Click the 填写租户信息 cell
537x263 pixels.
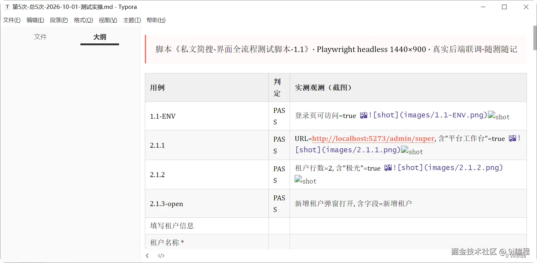207,226
